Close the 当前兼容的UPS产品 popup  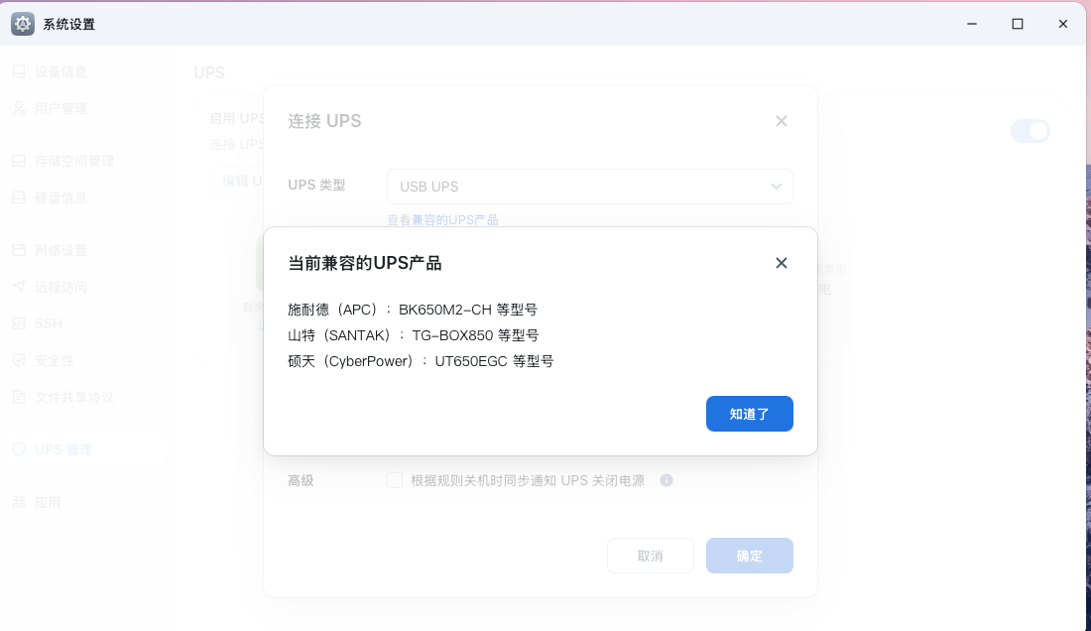pos(782,263)
